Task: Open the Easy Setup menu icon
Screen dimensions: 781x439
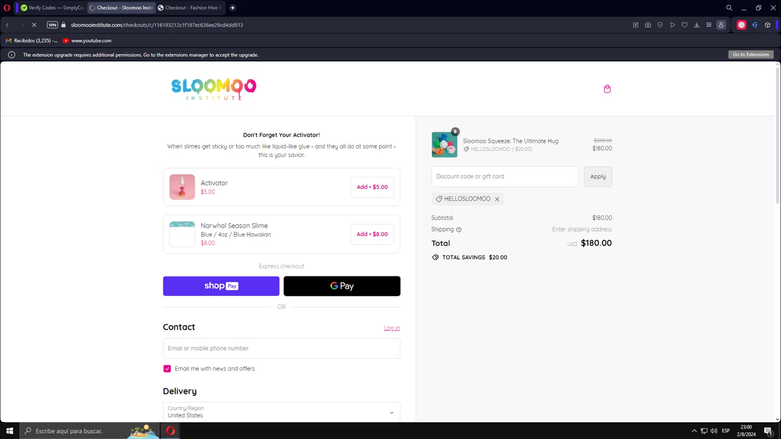Action: 709,25
